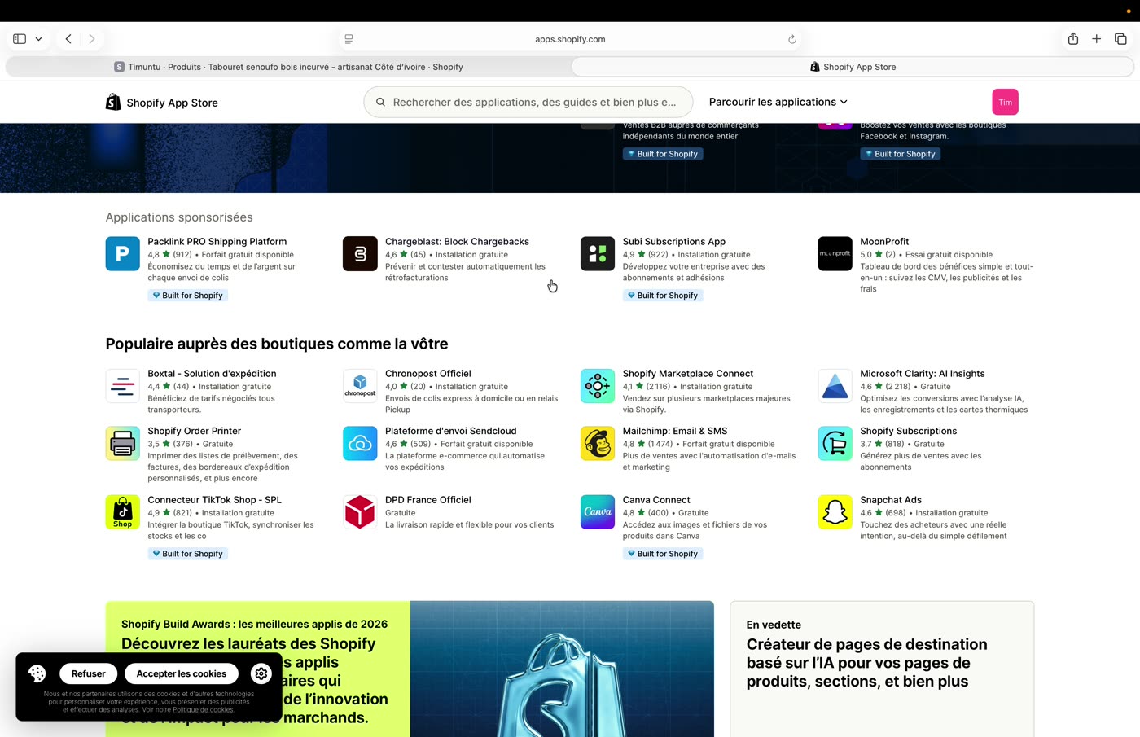
Task: Open the Shopify Build Awards banner image
Action: click(x=562, y=669)
